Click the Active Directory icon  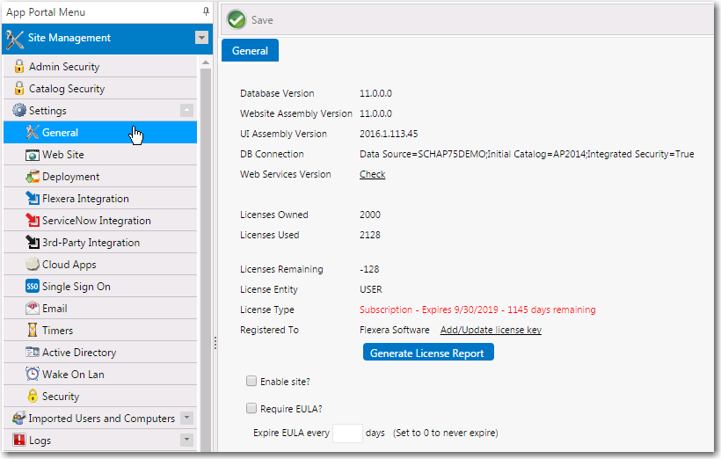[x=33, y=353]
